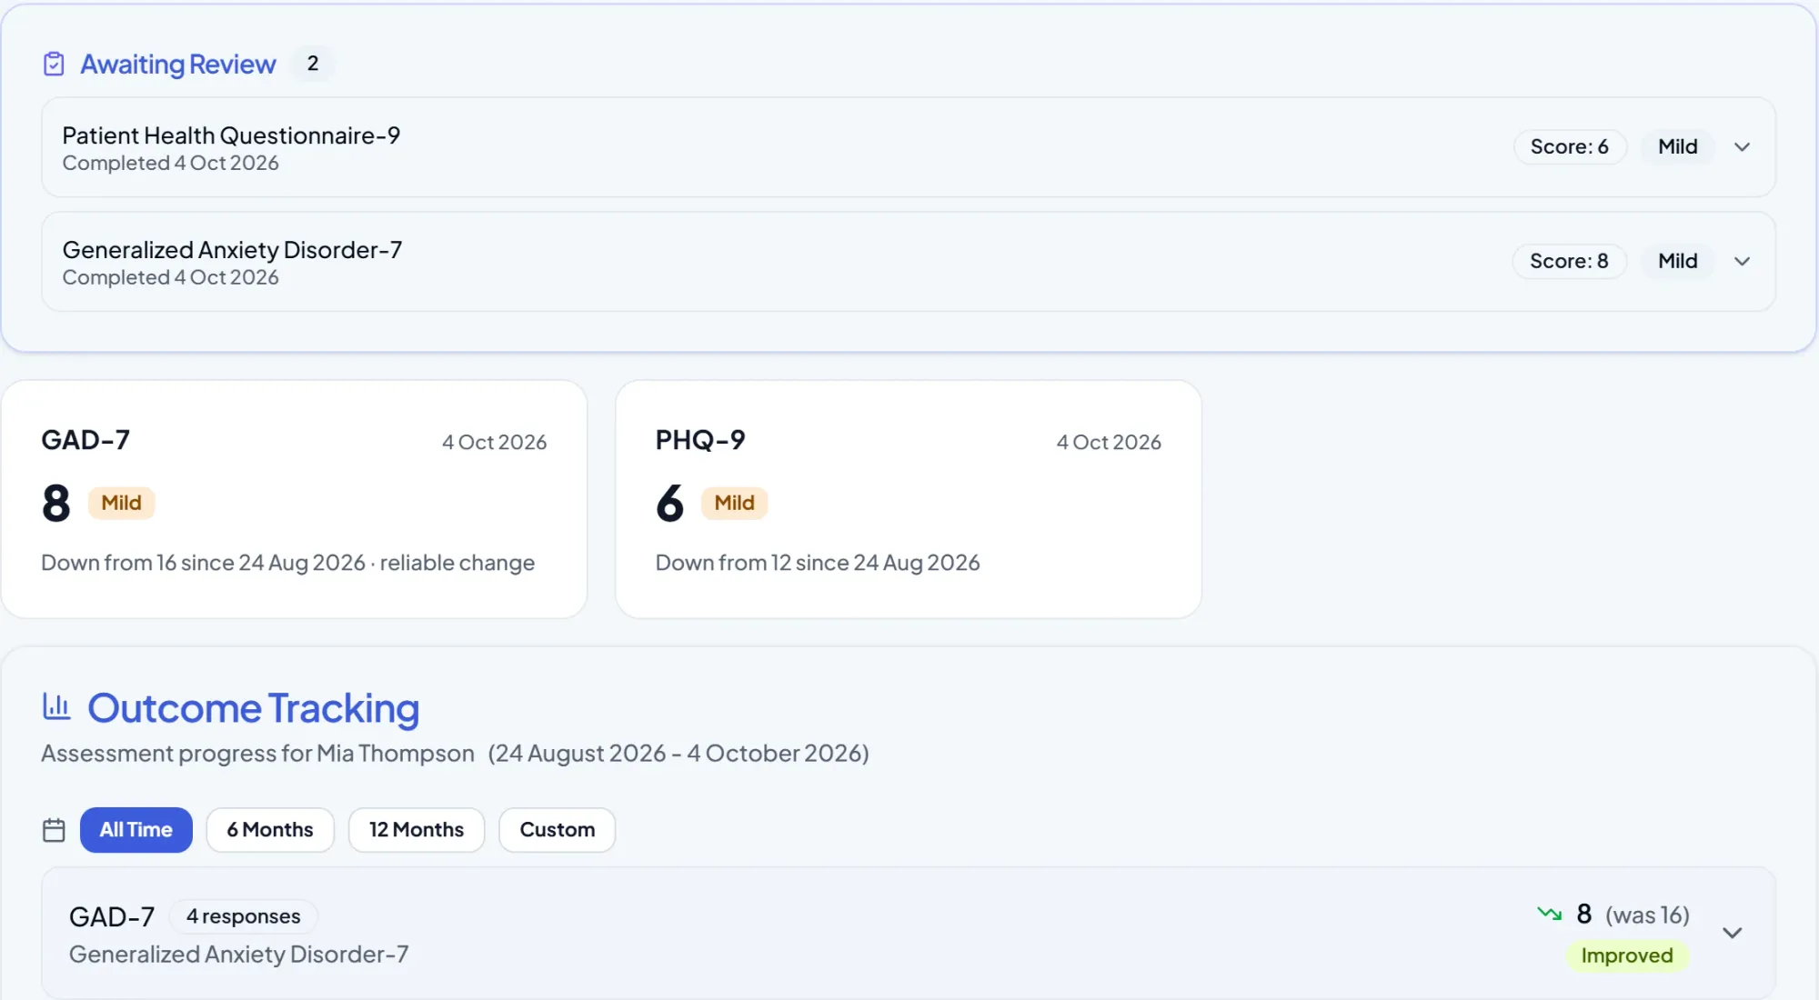Expand the GAD-7 outcome tracking chevron
1819x1000 pixels.
(1733, 933)
